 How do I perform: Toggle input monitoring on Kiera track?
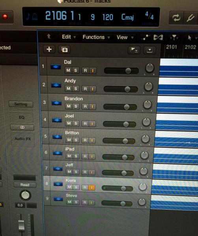91,188
